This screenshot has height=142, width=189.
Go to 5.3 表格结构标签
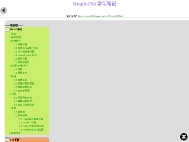[x=23, y=87]
